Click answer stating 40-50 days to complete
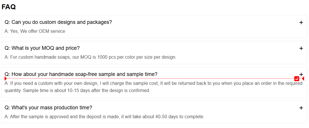 pyautogui.click(x=104, y=116)
